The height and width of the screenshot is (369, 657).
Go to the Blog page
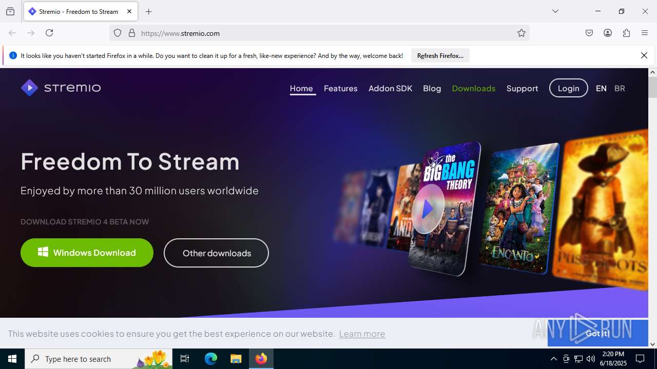432,88
